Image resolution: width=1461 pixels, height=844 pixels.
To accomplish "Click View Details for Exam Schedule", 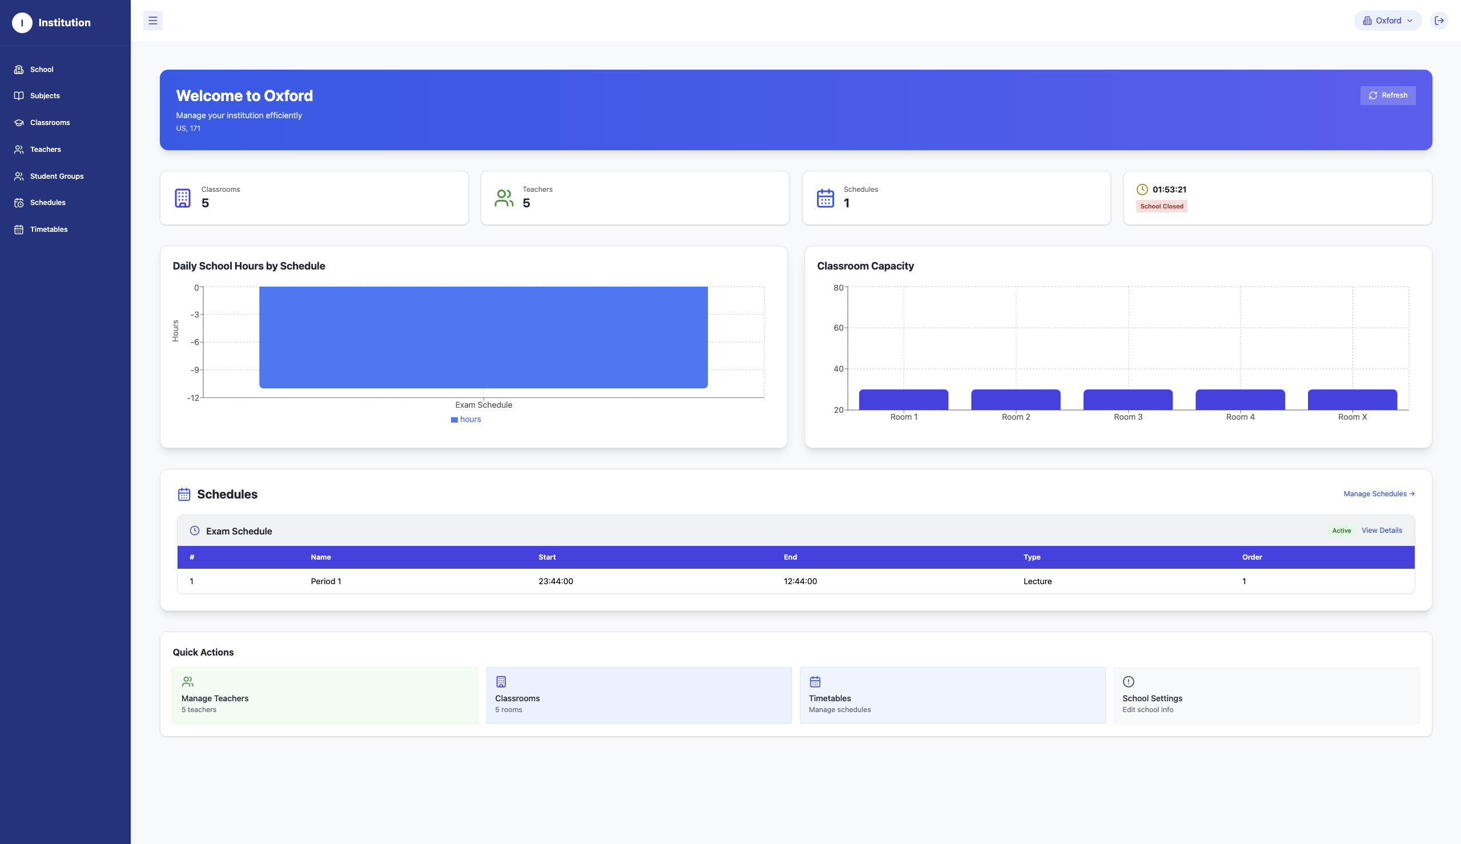I will click(1382, 530).
